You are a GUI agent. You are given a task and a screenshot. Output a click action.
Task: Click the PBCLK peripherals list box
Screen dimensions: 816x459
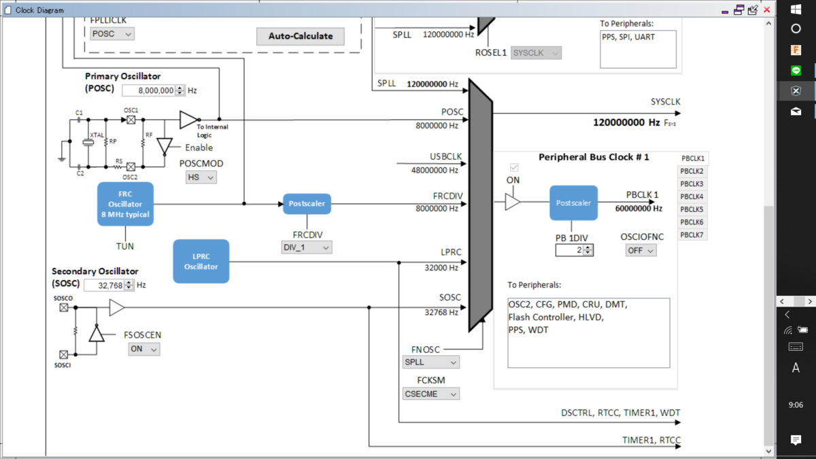coord(589,333)
